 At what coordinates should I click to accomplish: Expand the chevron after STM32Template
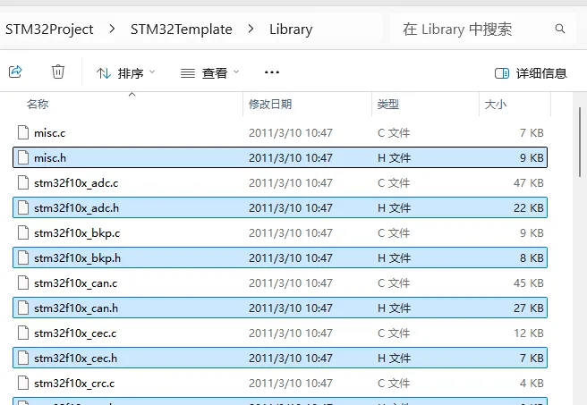pos(251,29)
